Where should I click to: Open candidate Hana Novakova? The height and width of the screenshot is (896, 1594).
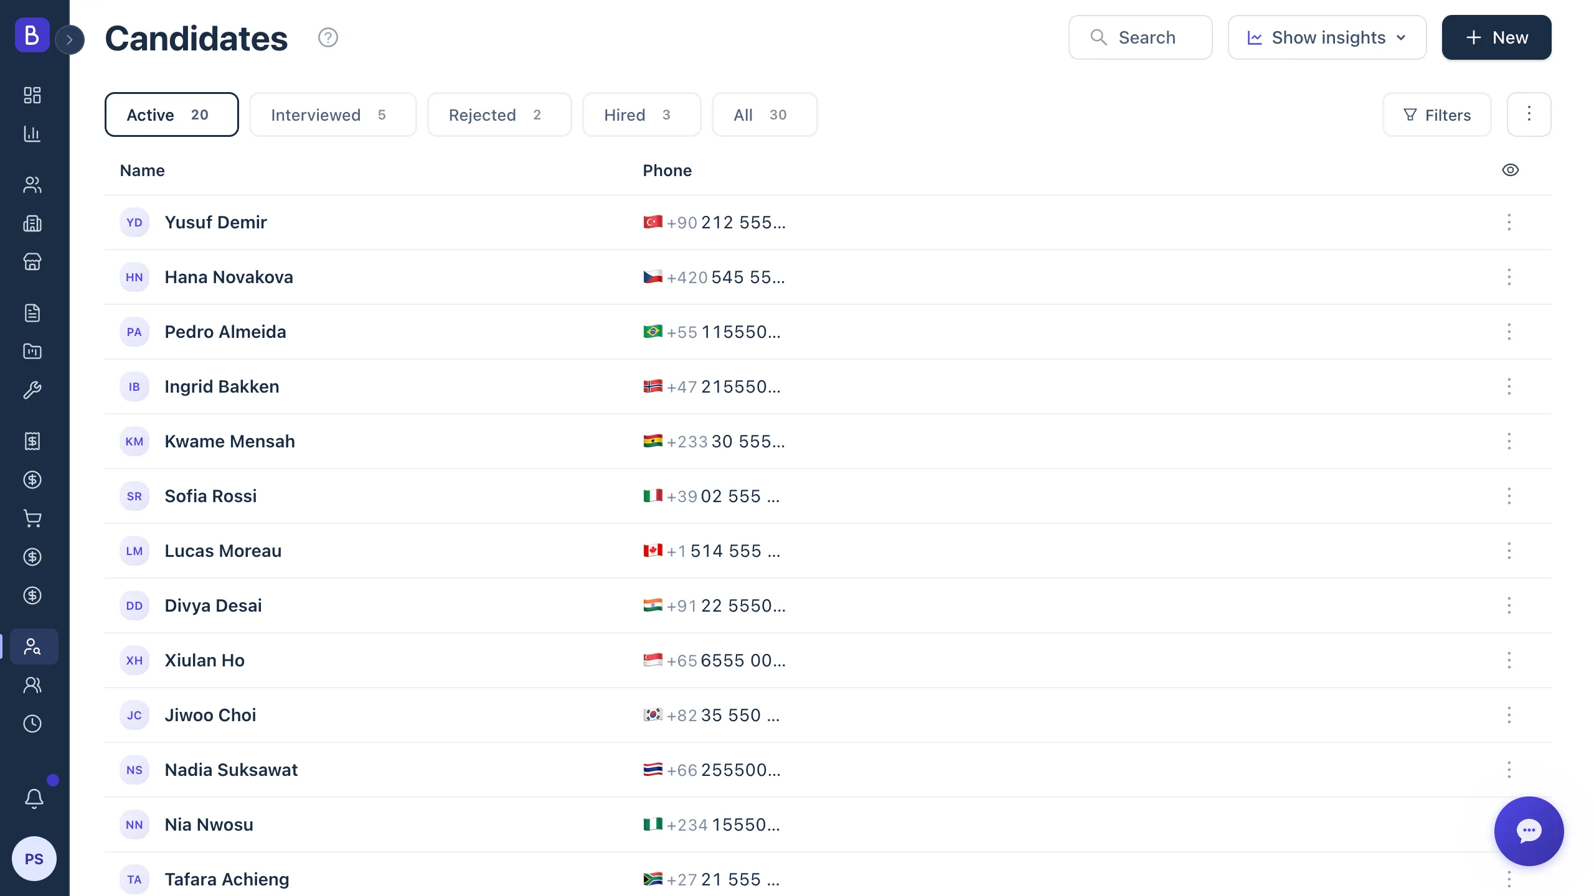[x=229, y=277]
